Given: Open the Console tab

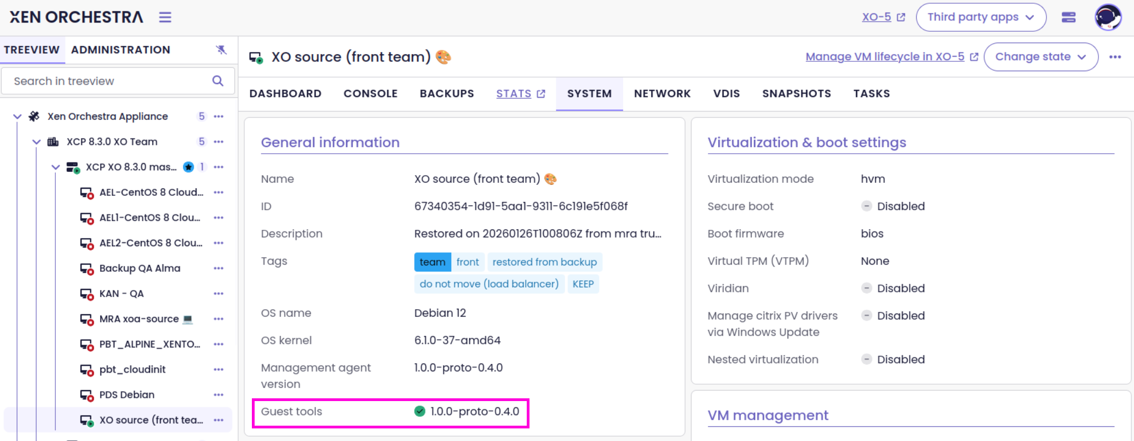Looking at the screenshot, I should click(371, 94).
